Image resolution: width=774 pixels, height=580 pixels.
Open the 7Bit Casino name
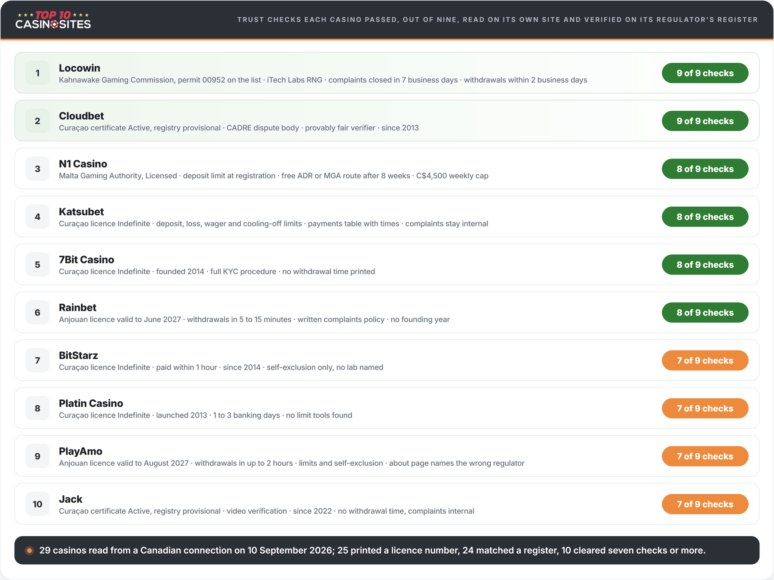tap(86, 259)
